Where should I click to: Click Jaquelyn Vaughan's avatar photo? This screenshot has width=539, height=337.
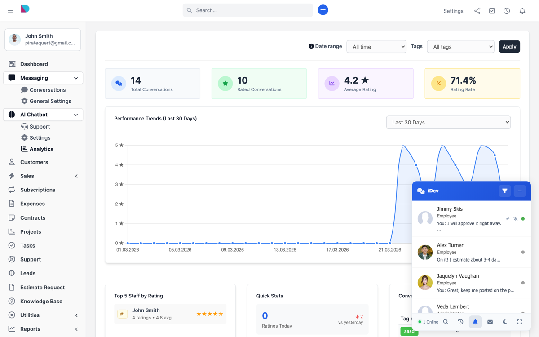point(425,283)
